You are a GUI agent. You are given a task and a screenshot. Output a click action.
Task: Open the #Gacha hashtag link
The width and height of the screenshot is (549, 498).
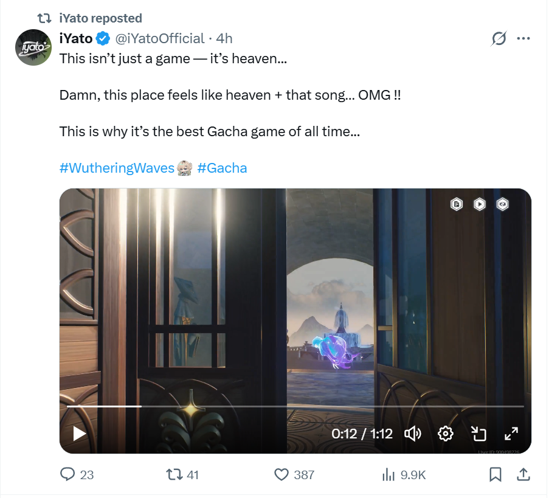pos(222,168)
